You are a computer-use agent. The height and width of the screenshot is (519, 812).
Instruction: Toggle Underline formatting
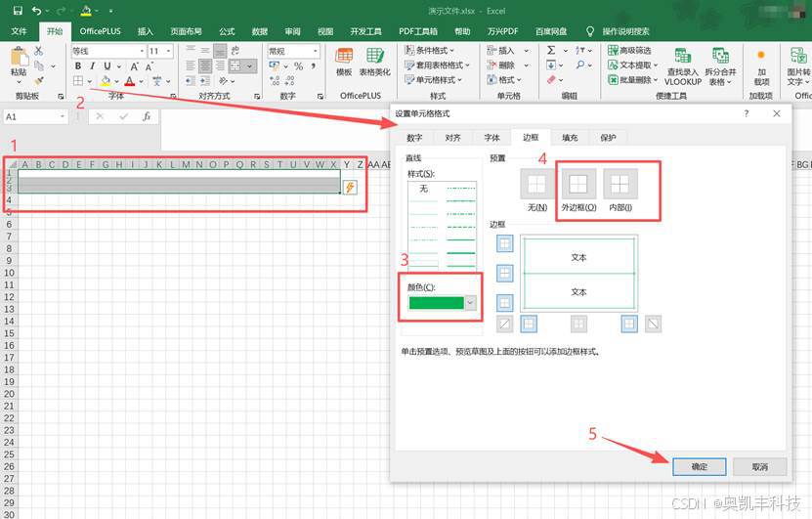tap(107, 66)
